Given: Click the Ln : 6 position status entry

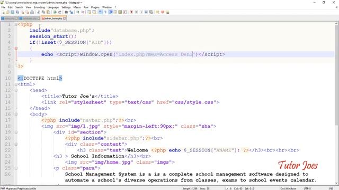Looking at the screenshot, I should 228,188.
